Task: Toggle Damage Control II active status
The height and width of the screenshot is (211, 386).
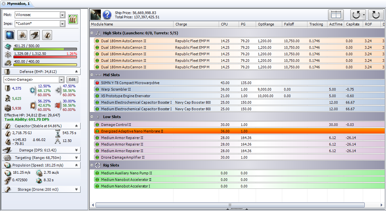Action: (x=97, y=125)
